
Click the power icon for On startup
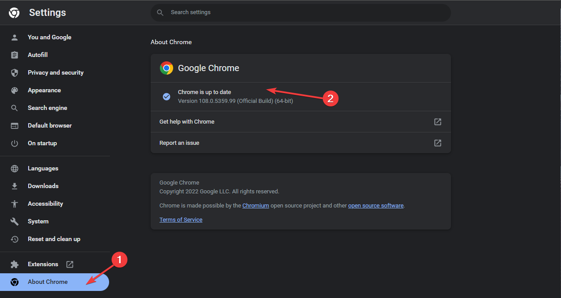(15, 143)
